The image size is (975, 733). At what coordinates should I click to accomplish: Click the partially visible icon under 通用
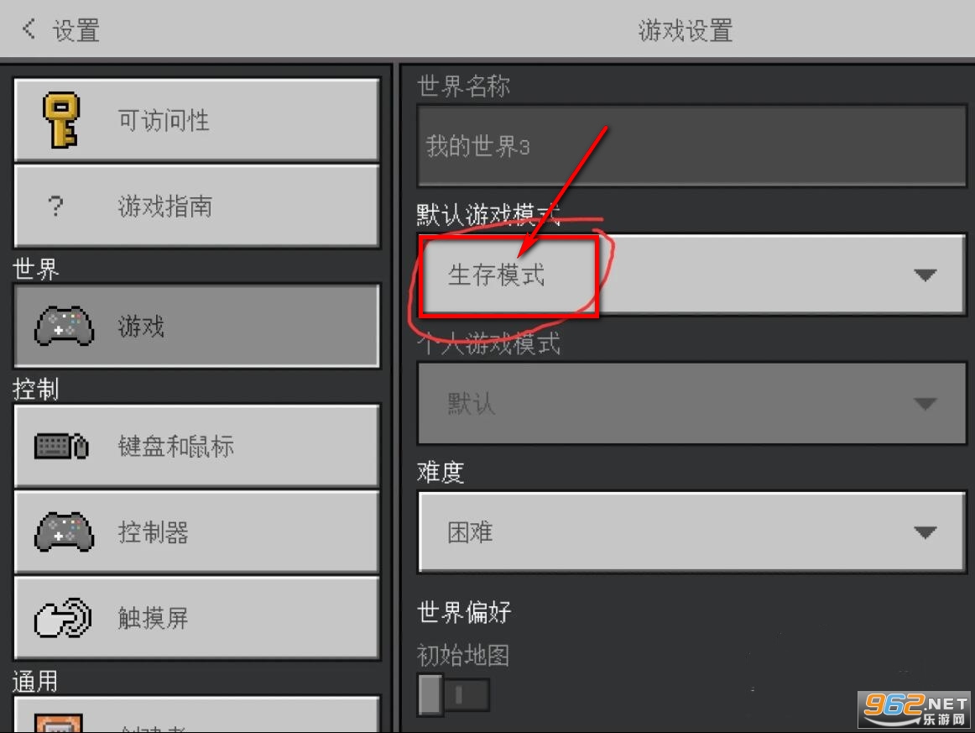coord(59,722)
